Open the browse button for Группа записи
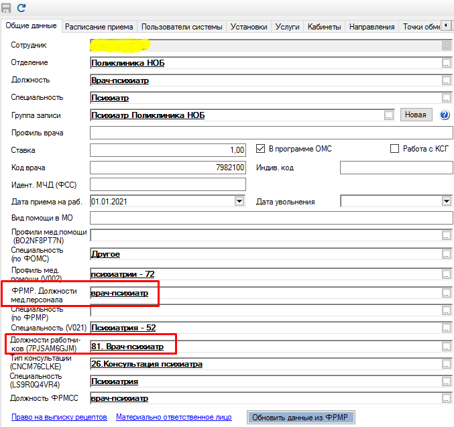Image resolution: width=454 pixels, height=427 pixels. click(x=388, y=115)
